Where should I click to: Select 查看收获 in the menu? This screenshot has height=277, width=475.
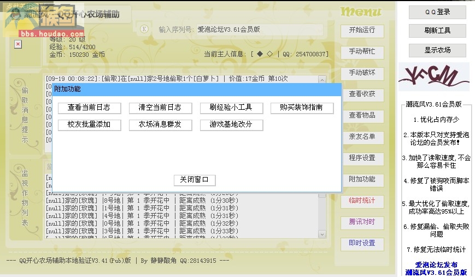coord(362,95)
